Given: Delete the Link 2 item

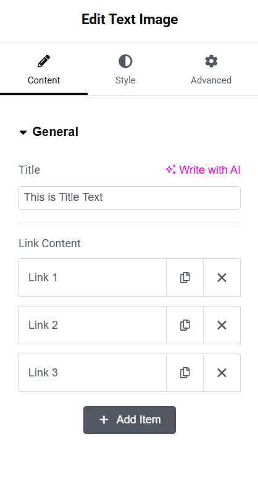Looking at the screenshot, I should point(222,325).
